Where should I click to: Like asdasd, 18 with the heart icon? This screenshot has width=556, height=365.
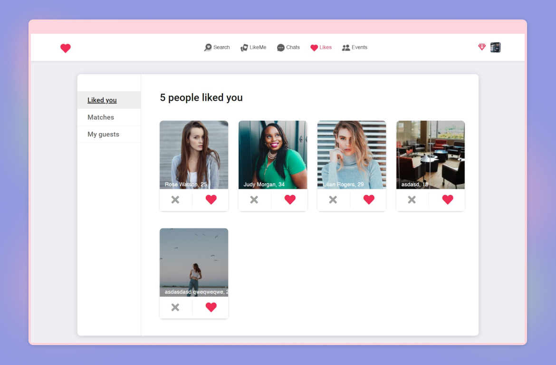[448, 200]
